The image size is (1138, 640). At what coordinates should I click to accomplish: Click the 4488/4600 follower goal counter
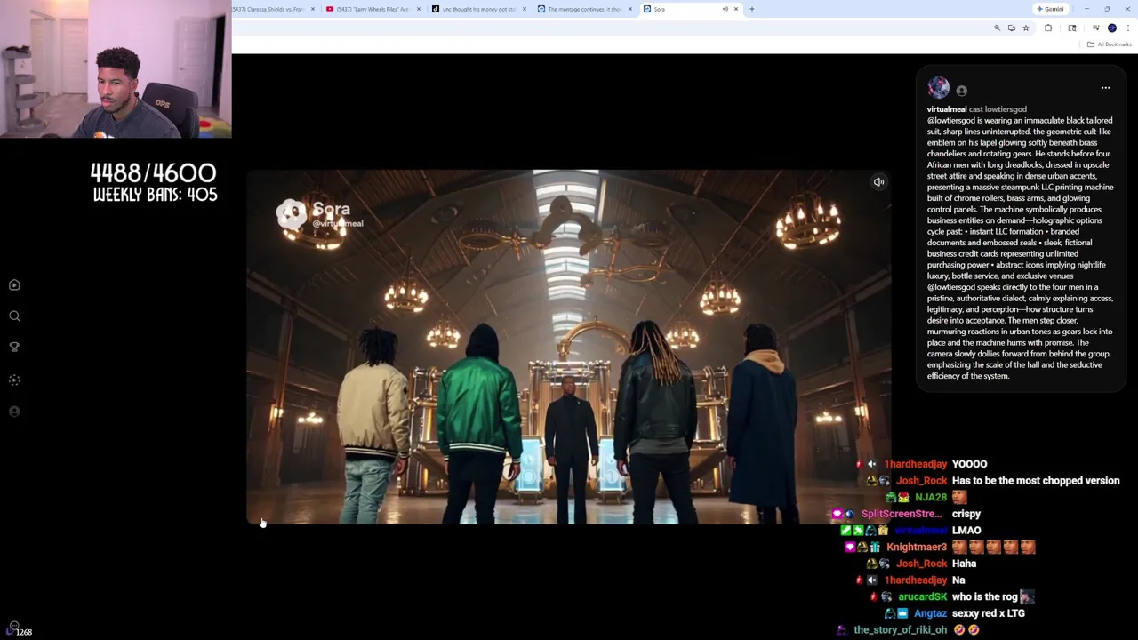pyautogui.click(x=154, y=172)
